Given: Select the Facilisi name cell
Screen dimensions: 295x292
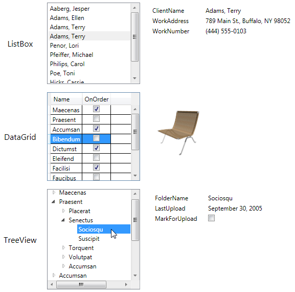Looking at the screenshot, I should click(x=66, y=169).
